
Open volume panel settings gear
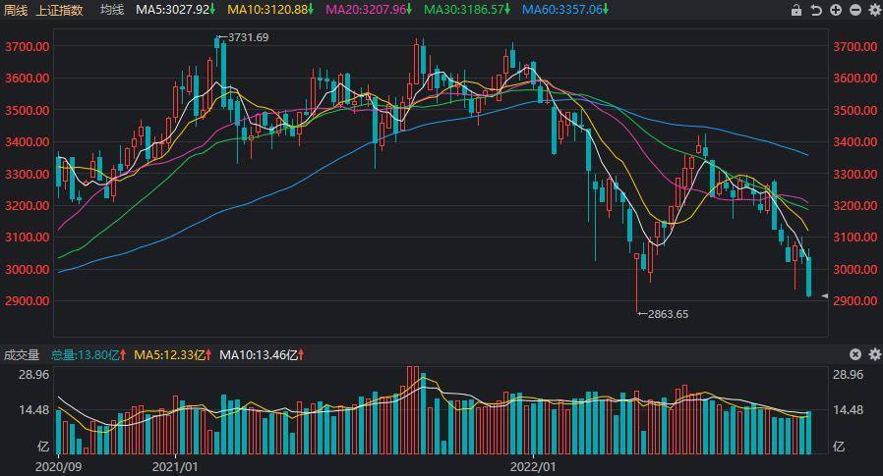[x=874, y=354]
